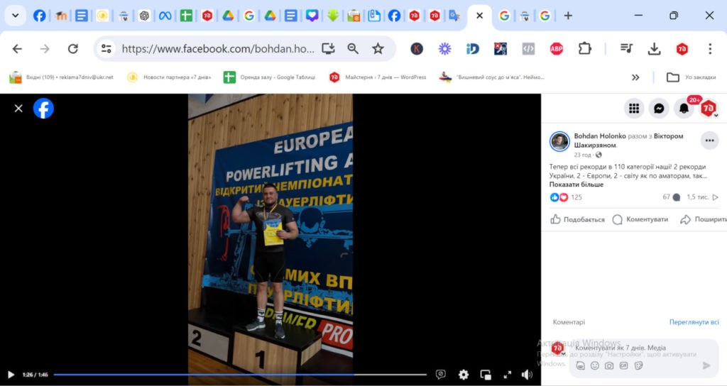Toggle picture-in-picture mini player

point(486,375)
